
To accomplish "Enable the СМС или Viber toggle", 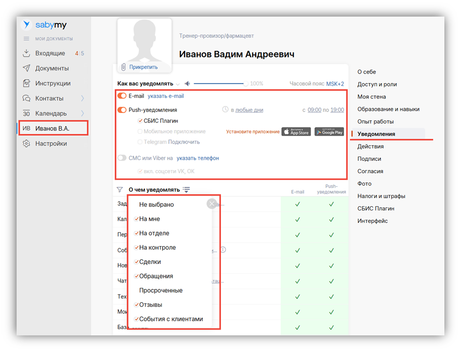I will [122, 158].
